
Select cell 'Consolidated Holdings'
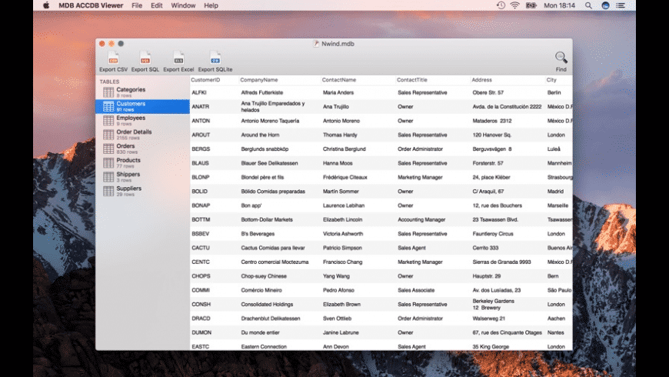pyautogui.click(x=267, y=304)
